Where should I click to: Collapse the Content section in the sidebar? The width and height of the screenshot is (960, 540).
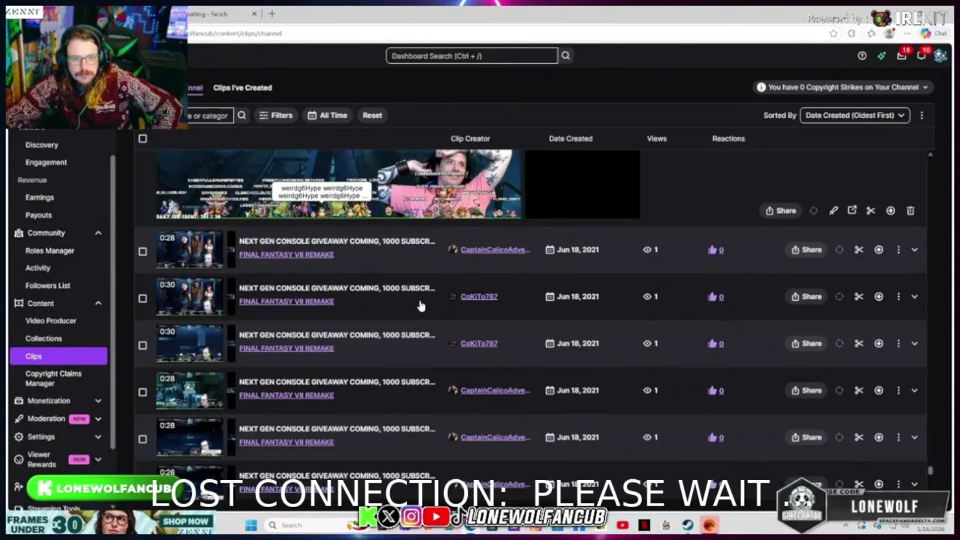click(x=97, y=304)
